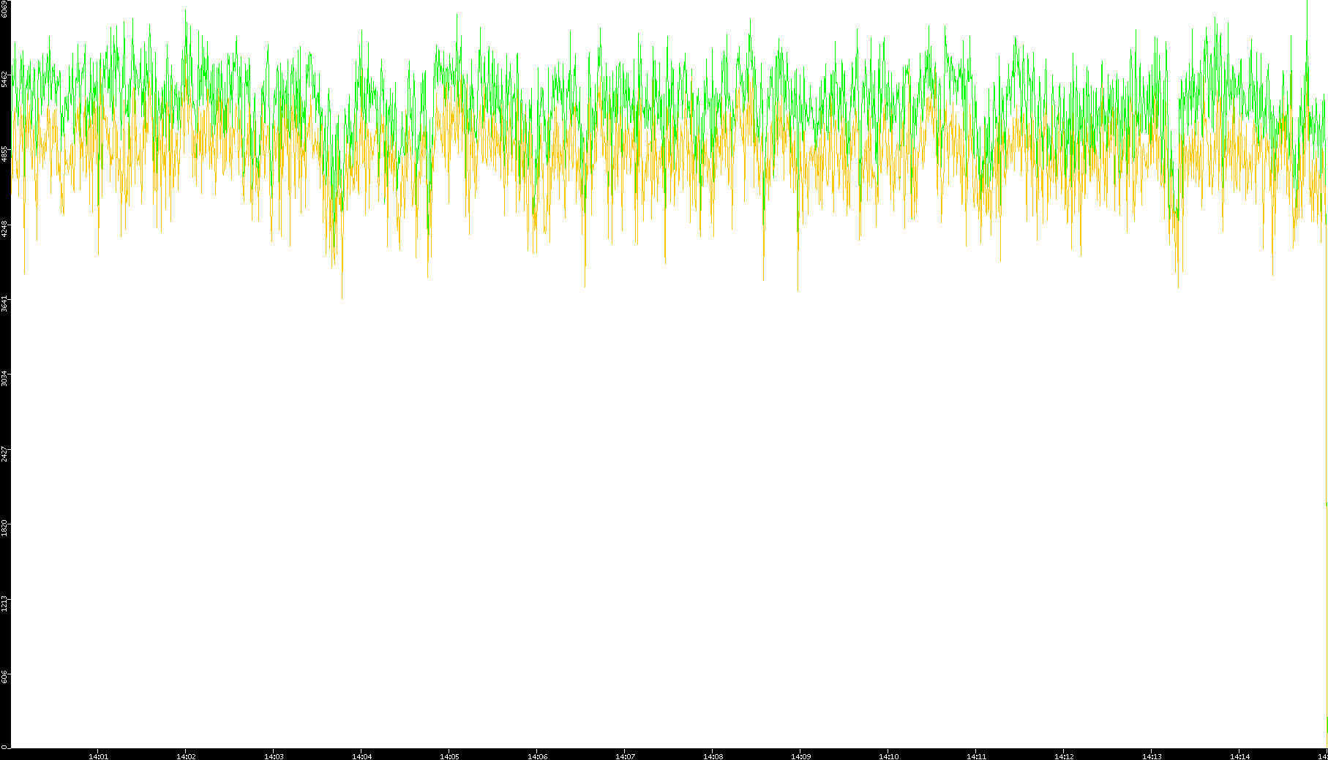The width and height of the screenshot is (1328, 760).
Task: Click the 14:12 time axis label
Action: coord(1064,756)
